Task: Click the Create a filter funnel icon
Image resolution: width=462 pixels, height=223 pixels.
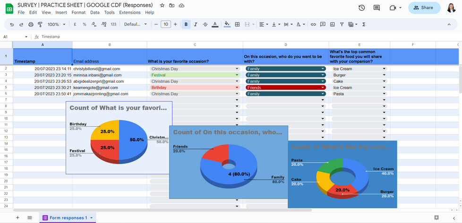Action: (342, 25)
